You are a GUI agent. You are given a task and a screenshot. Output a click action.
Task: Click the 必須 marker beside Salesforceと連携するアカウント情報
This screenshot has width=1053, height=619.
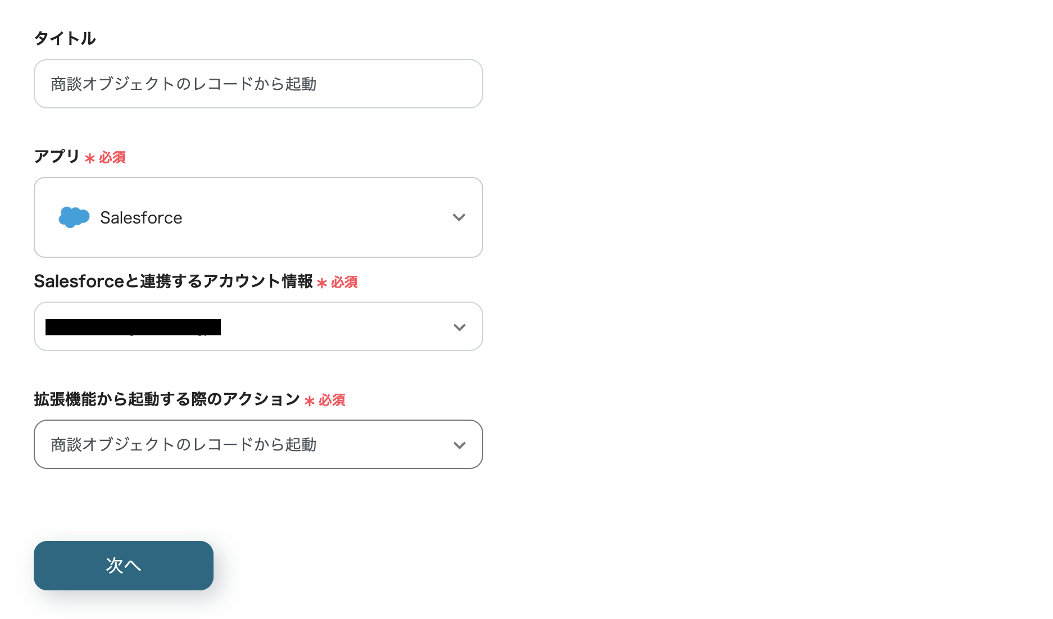(x=346, y=283)
